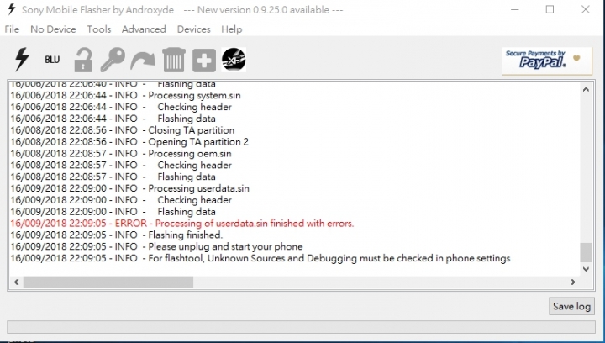Image resolution: width=605 pixels, height=343 pixels.
Task: Click the log scroll up arrow
Action: pyautogui.click(x=586, y=89)
